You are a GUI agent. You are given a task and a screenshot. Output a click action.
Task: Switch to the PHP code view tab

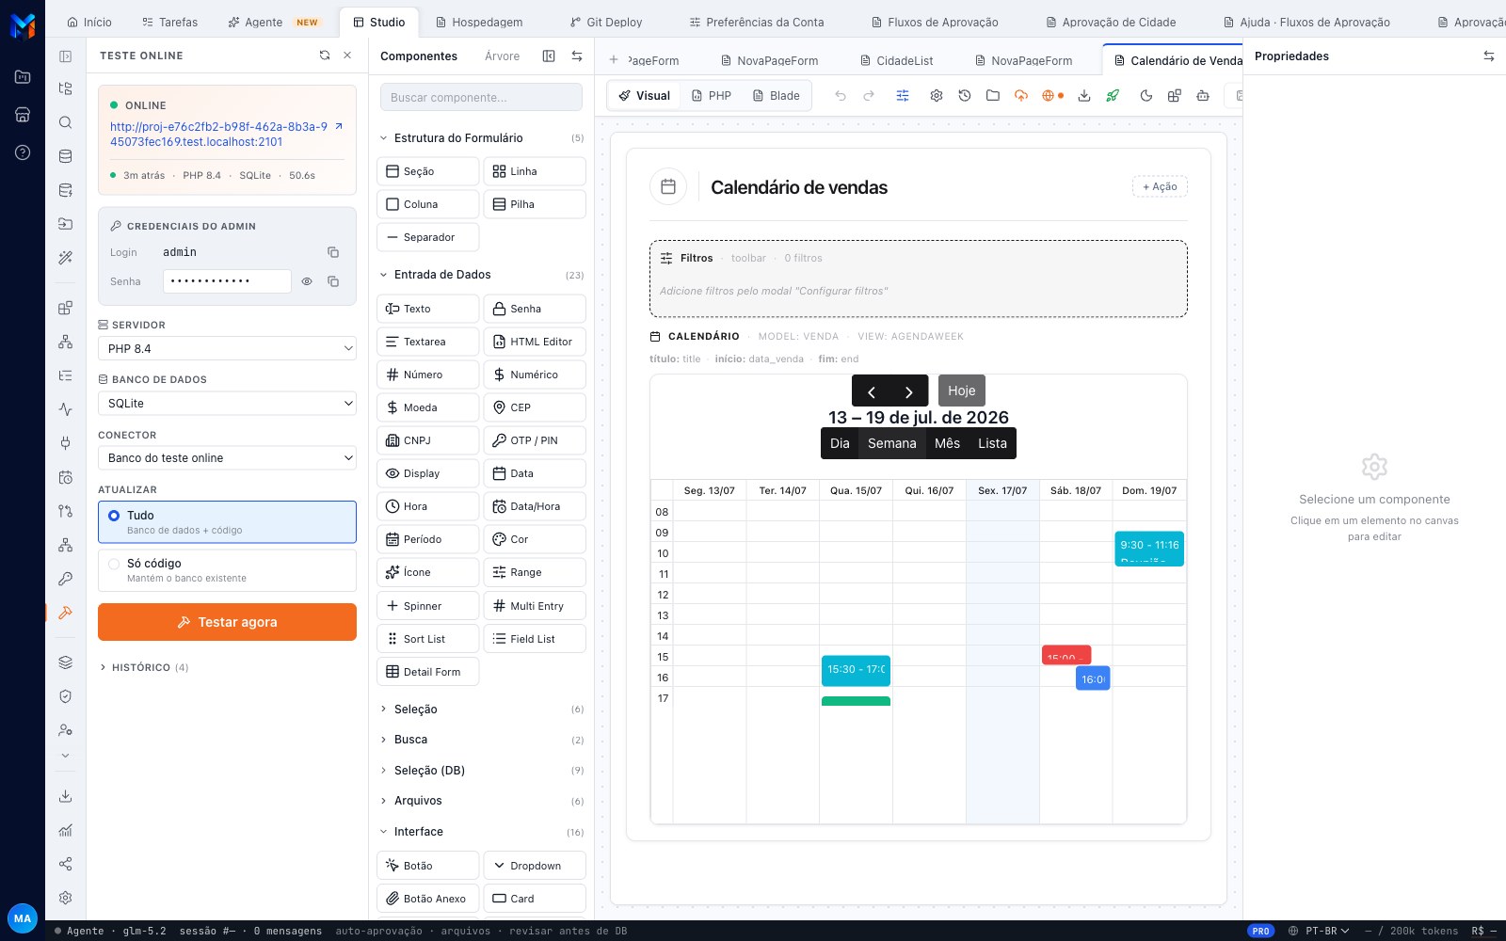712,96
